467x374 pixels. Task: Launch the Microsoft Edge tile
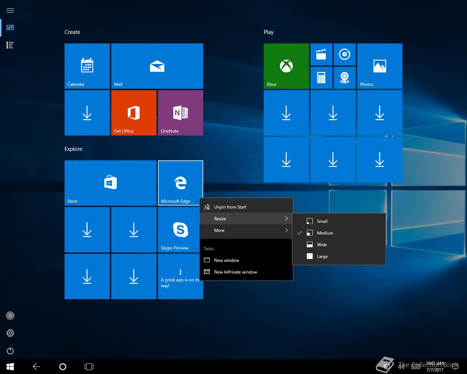click(x=181, y=183)
